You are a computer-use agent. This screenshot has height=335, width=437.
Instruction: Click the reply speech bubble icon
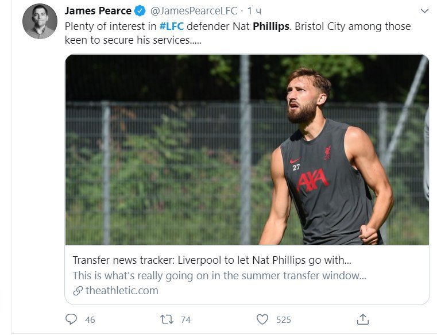pyautogui.click(x=71, y=319)
